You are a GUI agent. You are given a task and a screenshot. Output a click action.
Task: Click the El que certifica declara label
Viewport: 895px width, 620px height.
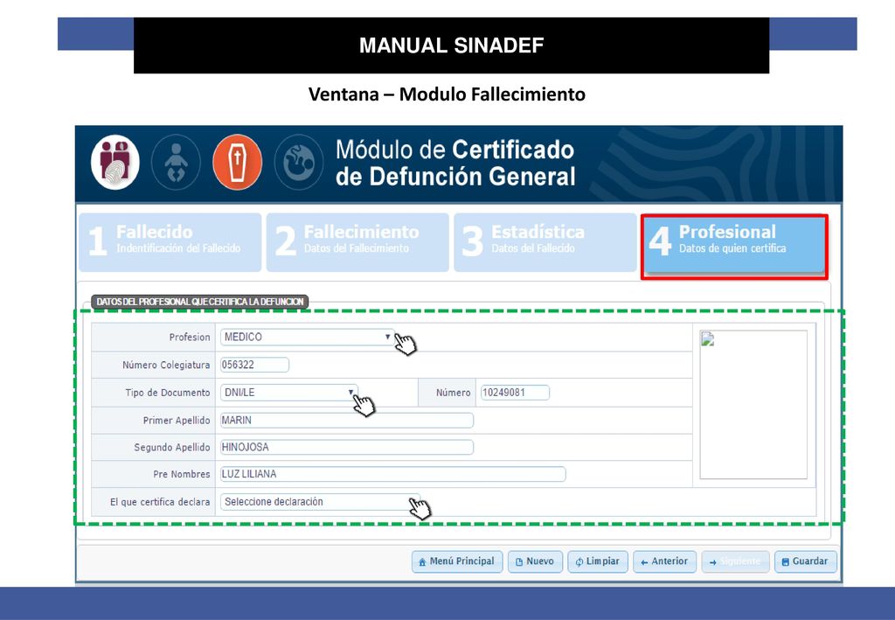[160, 502]
